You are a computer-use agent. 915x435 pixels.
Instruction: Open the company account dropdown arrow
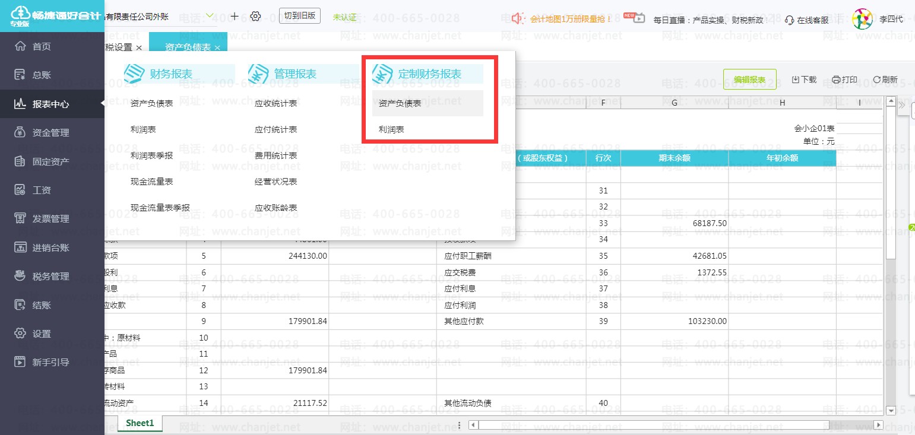click(x=210, y=15)
